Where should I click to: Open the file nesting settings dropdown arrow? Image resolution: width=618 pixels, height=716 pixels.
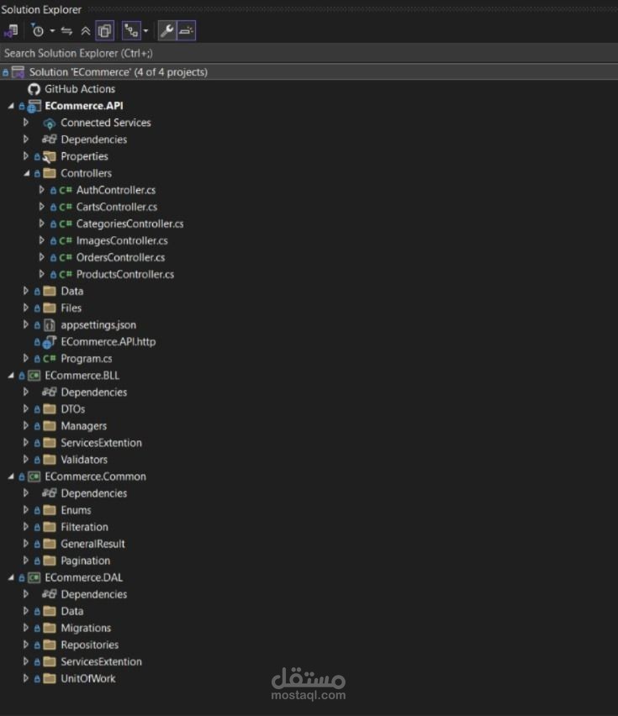(145, 31)
